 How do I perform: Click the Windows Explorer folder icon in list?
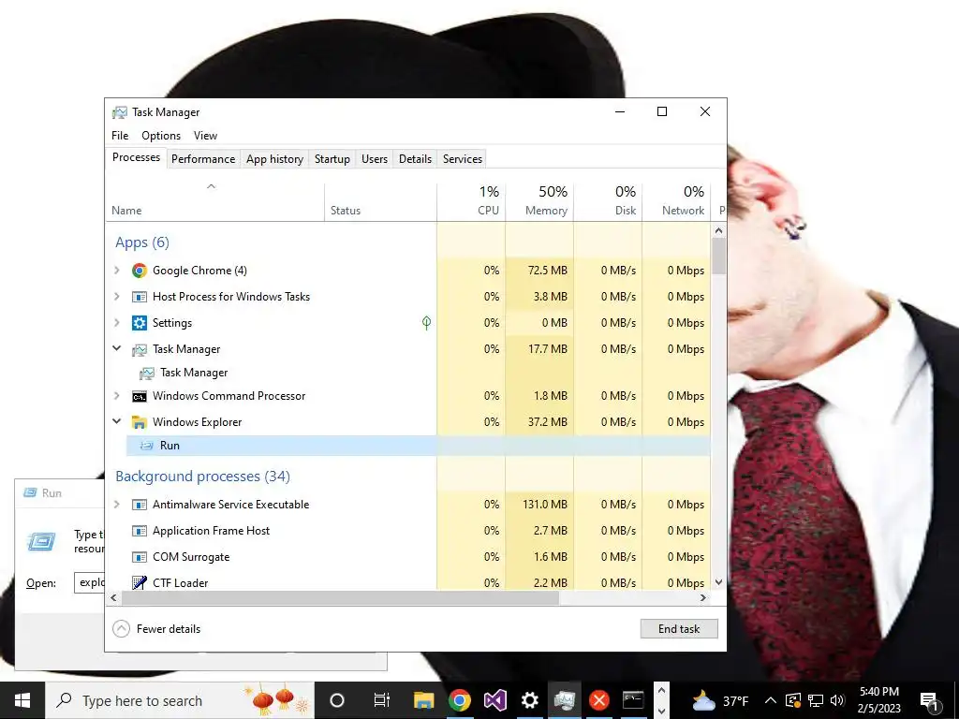(x=140, y=422)
